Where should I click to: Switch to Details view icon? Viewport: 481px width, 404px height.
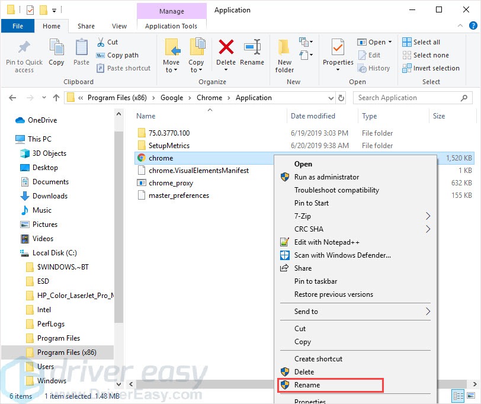[x=458, y=396]
